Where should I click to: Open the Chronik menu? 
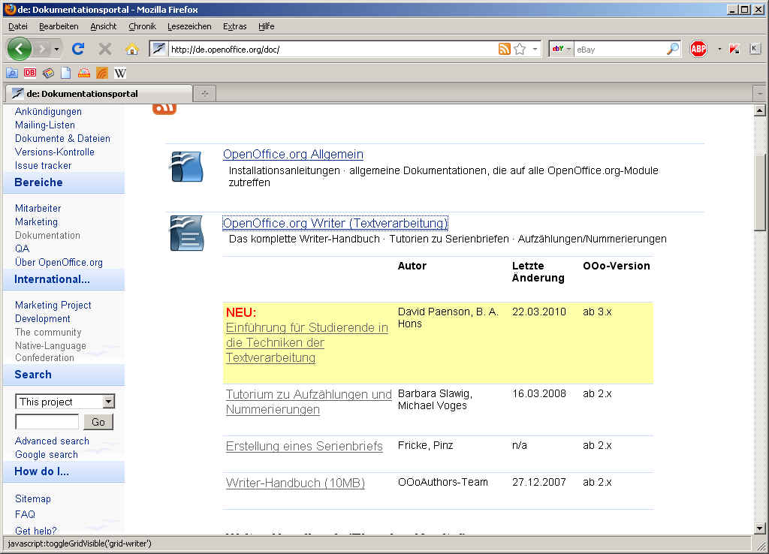[x=142, y=26]
